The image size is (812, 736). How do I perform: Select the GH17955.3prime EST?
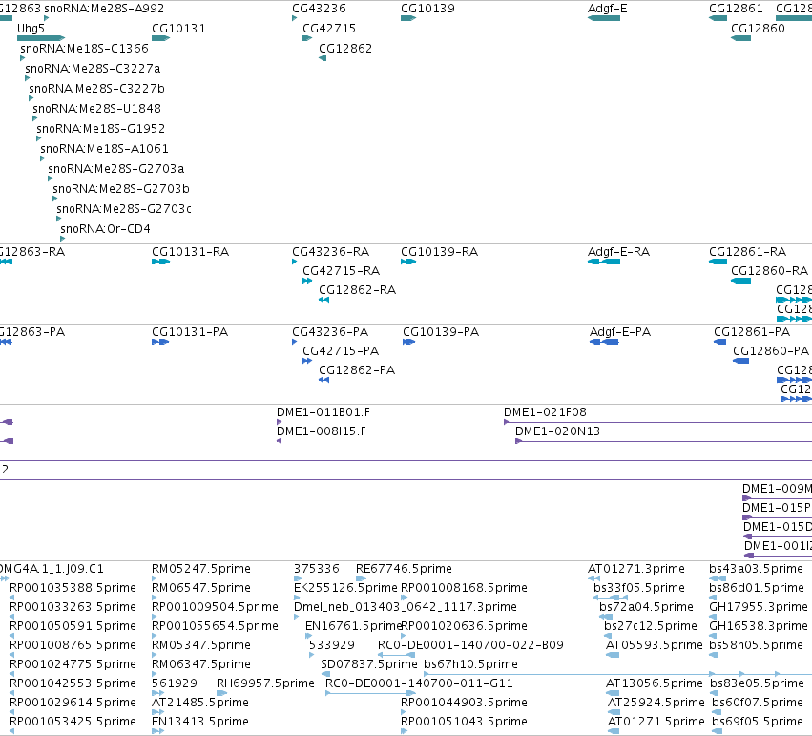tap(713, 617)
